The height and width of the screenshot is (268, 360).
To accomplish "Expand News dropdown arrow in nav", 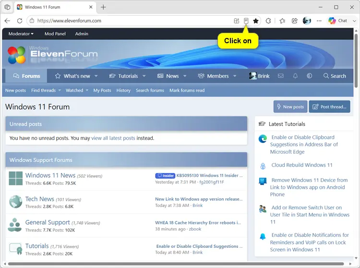I will pyautogui.click(x=185, y=76).
